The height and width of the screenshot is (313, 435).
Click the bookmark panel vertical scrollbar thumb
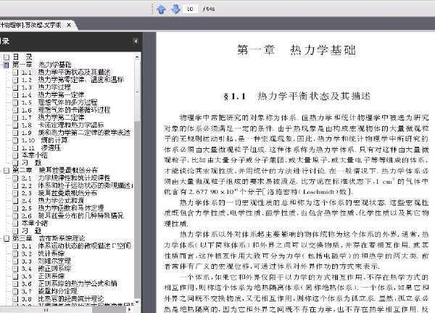coord(137,91)
